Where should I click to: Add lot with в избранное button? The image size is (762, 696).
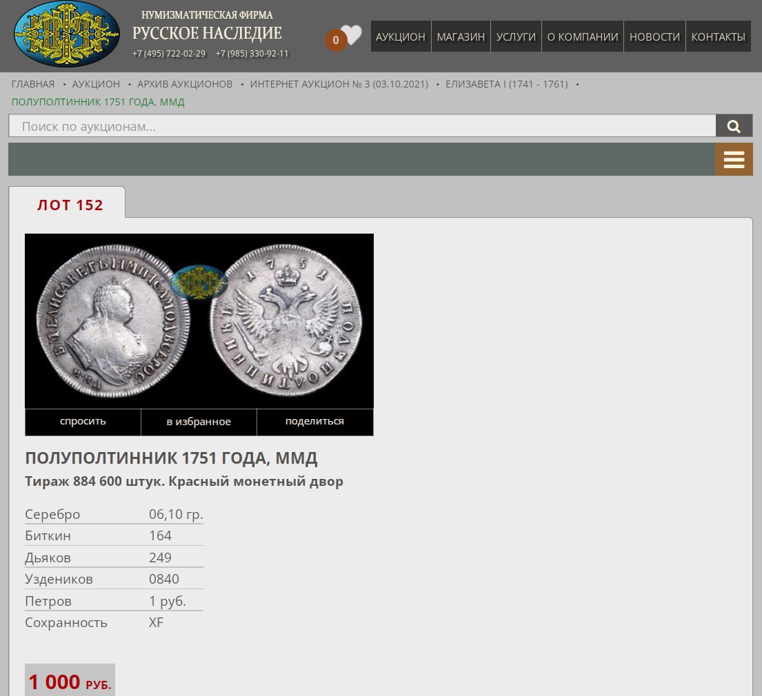[x=199, y=422]
